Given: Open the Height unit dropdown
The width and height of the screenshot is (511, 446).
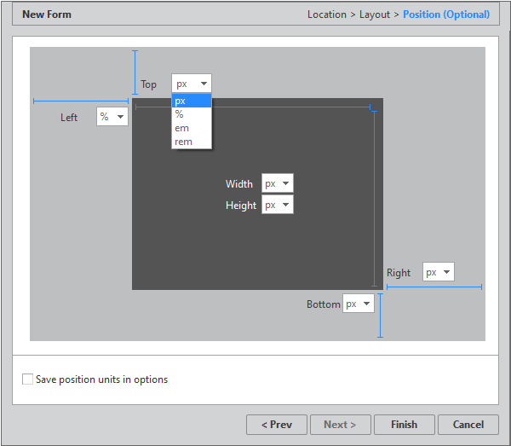Looking at the screenshot, I should click(277, 205).
